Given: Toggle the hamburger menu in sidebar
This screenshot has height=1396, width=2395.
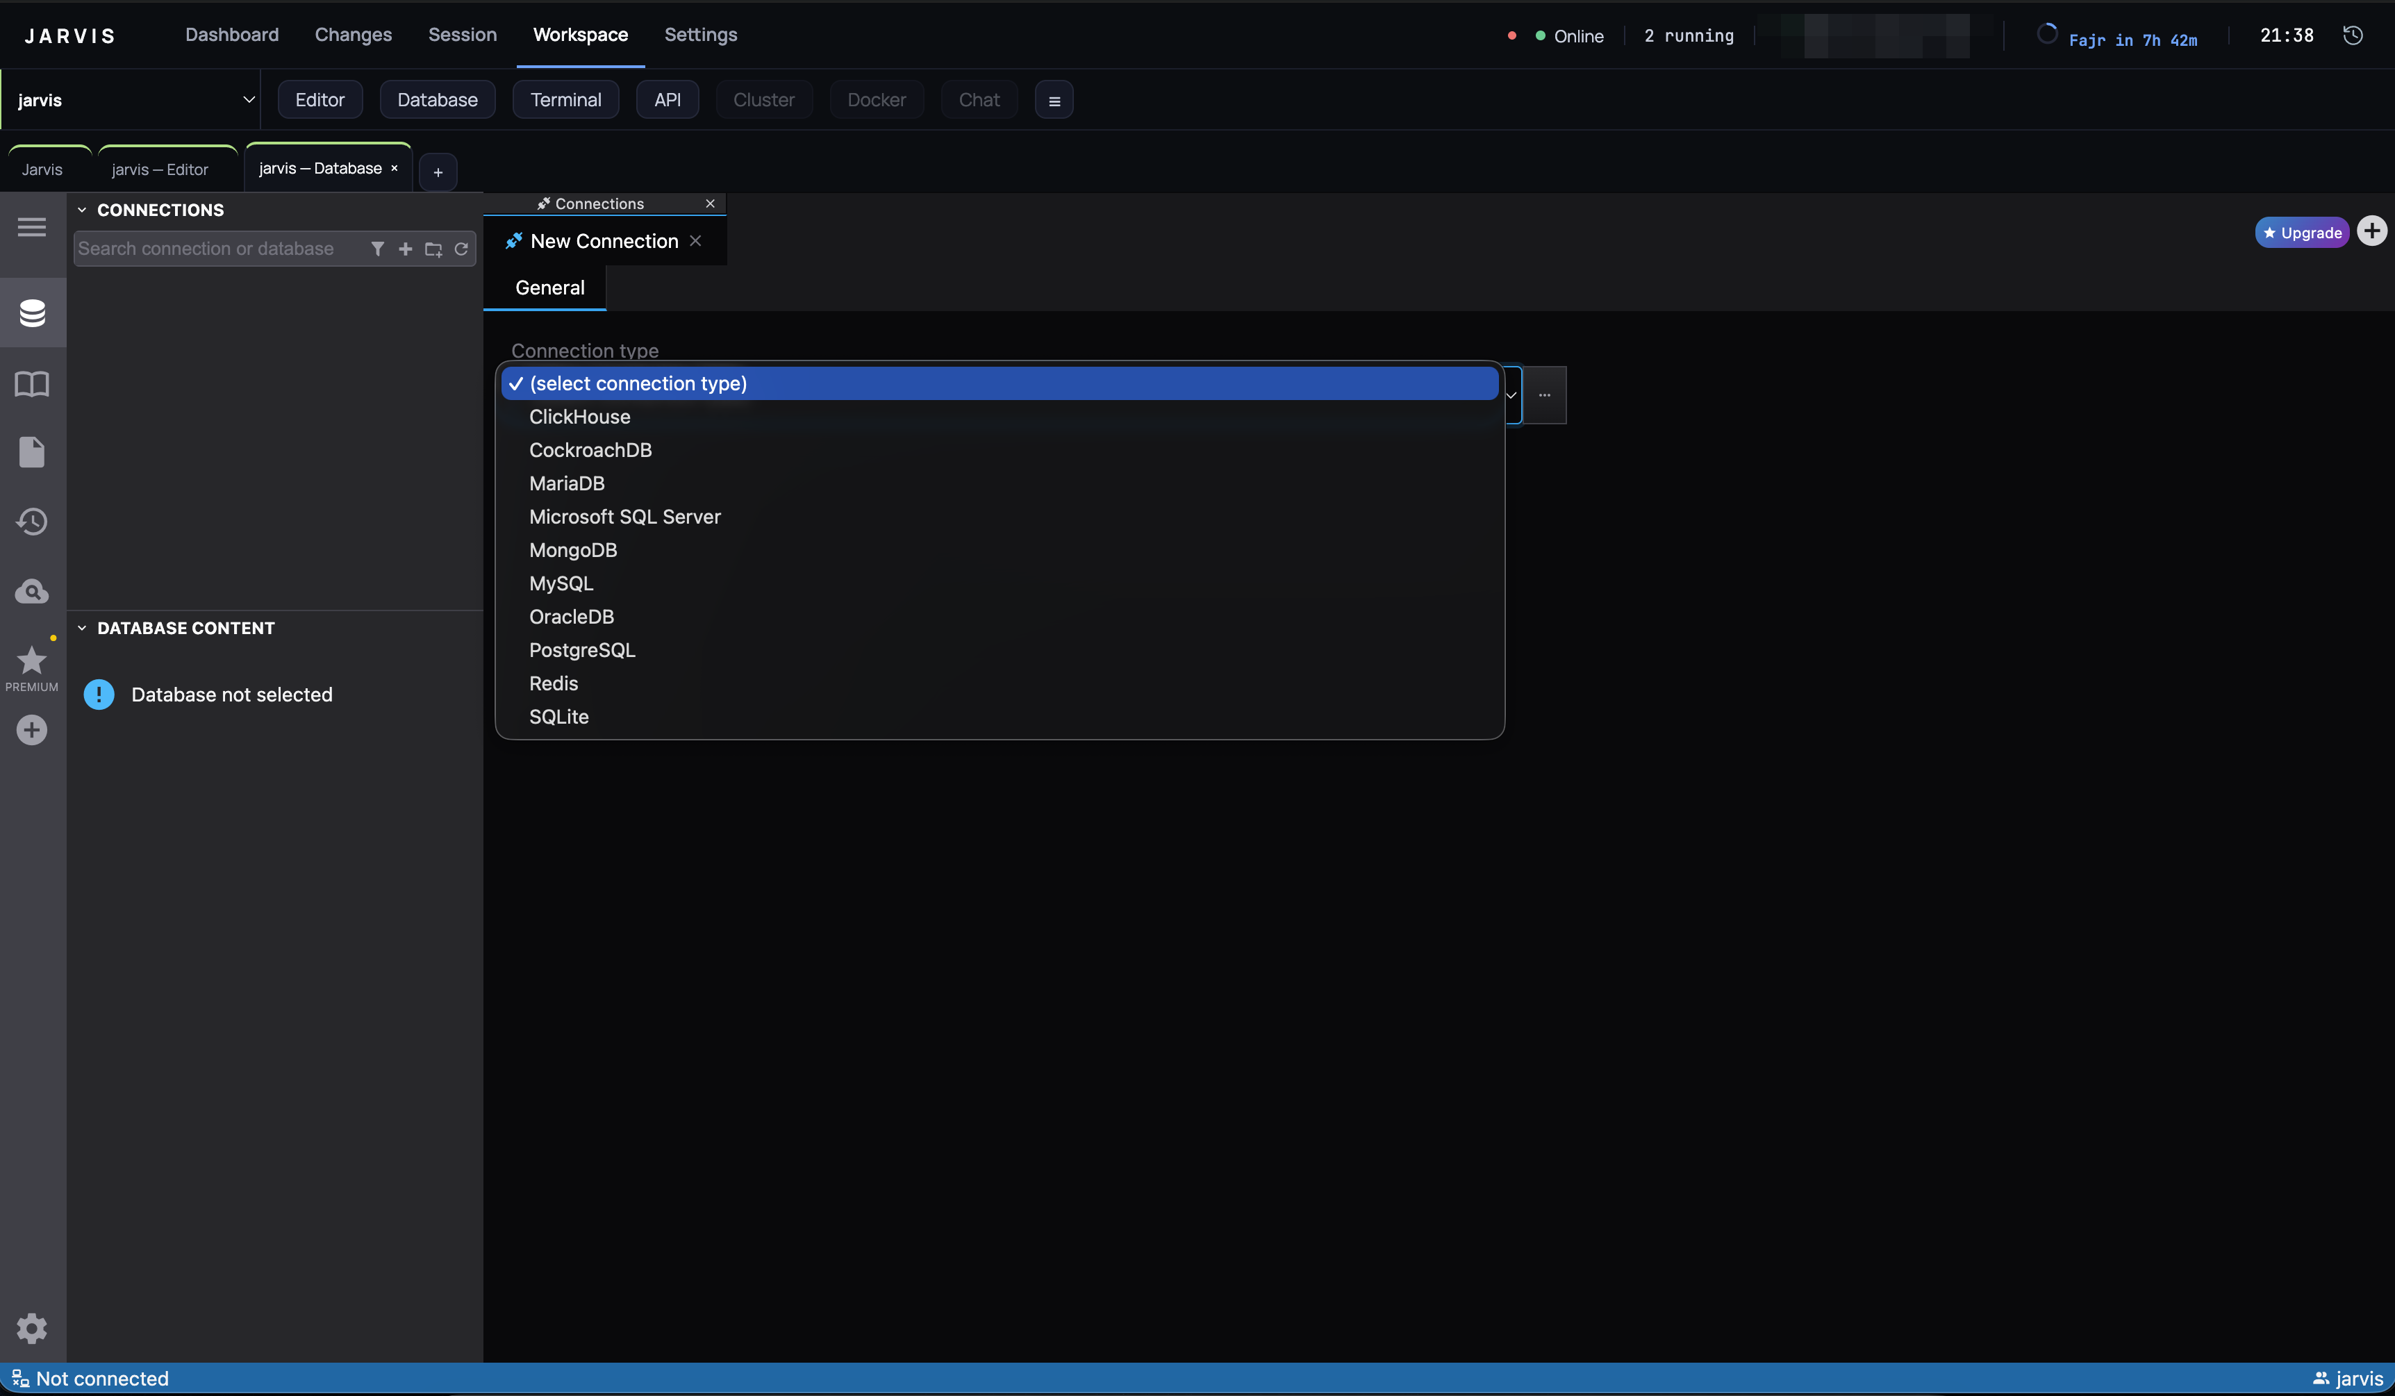Looking at the screenshot, I should pyautogui.click(x=33, y=227).
